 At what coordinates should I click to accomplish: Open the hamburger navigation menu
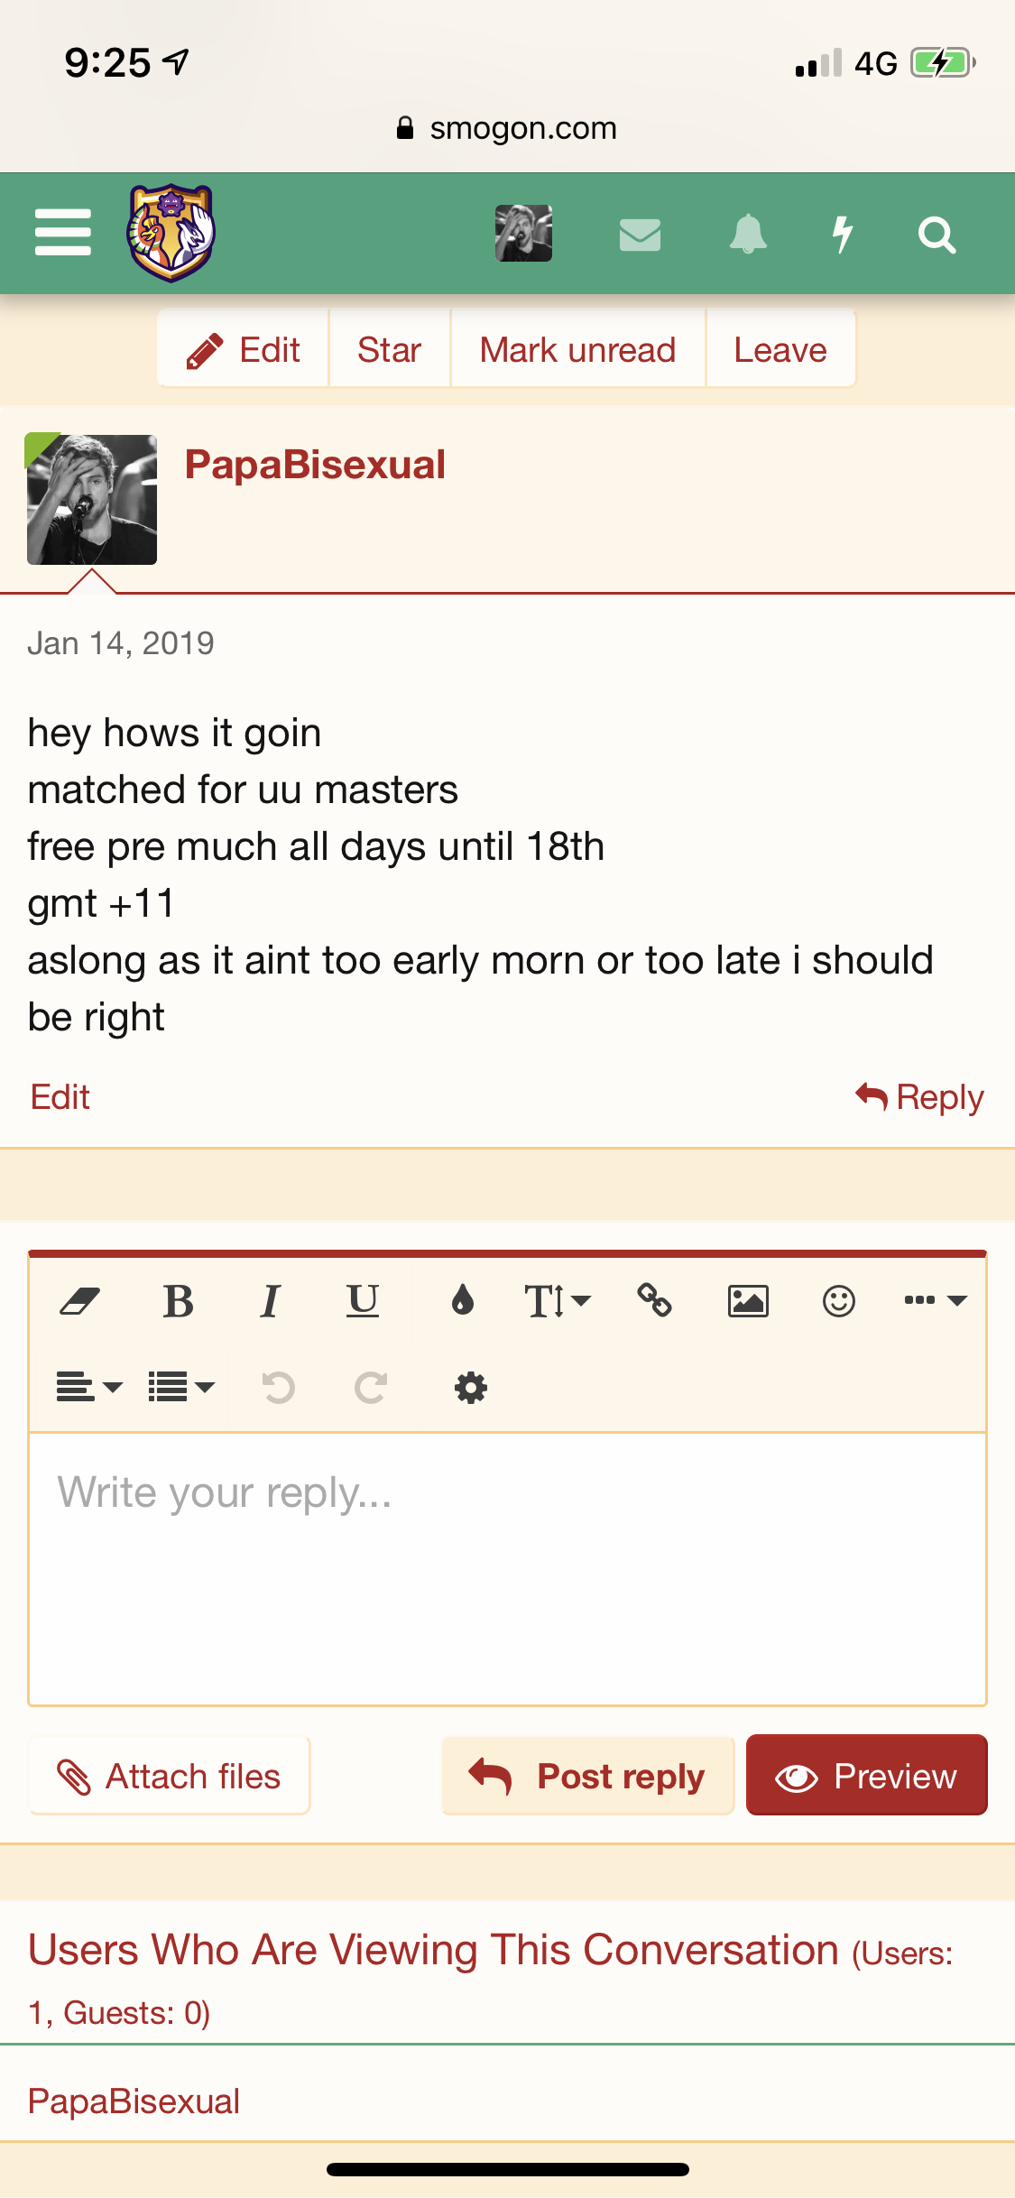pos(63,233)
